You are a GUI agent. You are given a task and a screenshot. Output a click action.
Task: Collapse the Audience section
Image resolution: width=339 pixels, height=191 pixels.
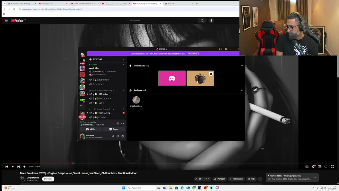tap(242, 90)
